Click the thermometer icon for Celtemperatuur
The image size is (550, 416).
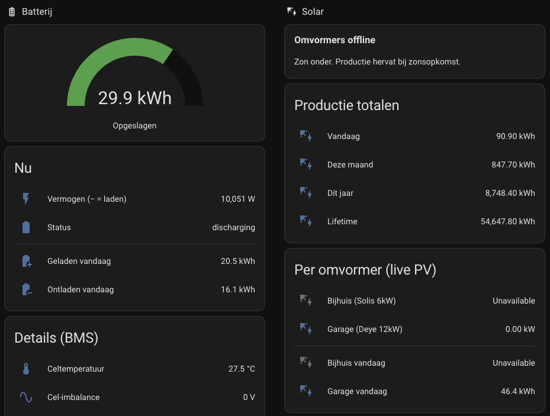26,369
